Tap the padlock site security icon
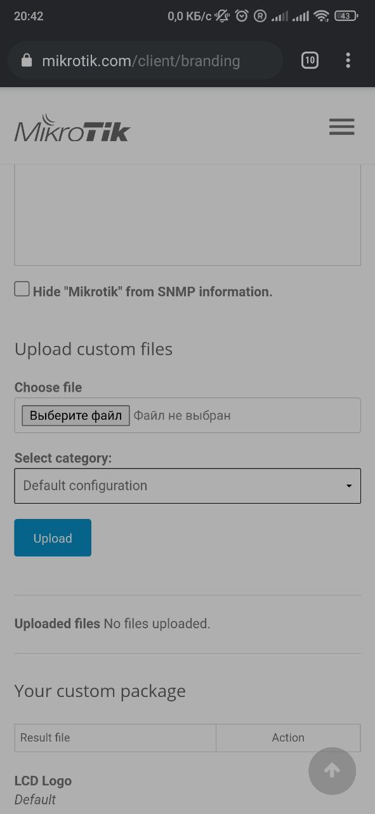375x814 pixels. (x=26, y=60)
